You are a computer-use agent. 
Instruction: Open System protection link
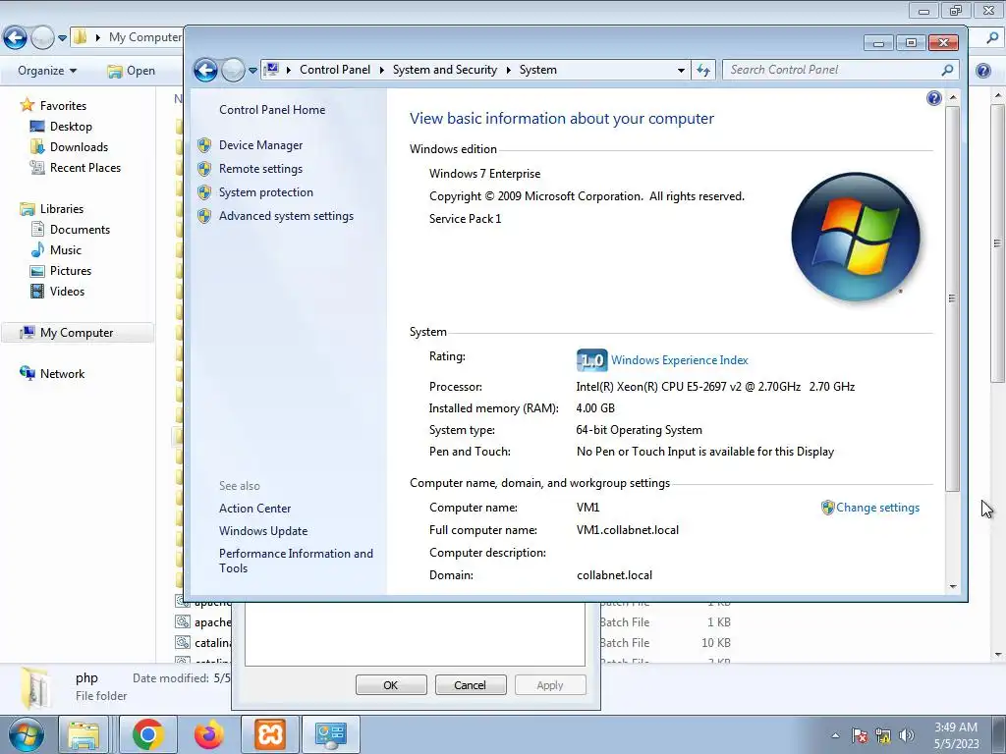[265, 192]
